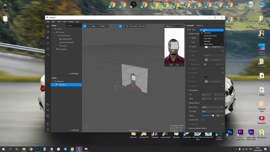Screen dimensions: 270x152
Task: Open Spark AR Studio from the taskbar
Action: (x=79, y=149)
